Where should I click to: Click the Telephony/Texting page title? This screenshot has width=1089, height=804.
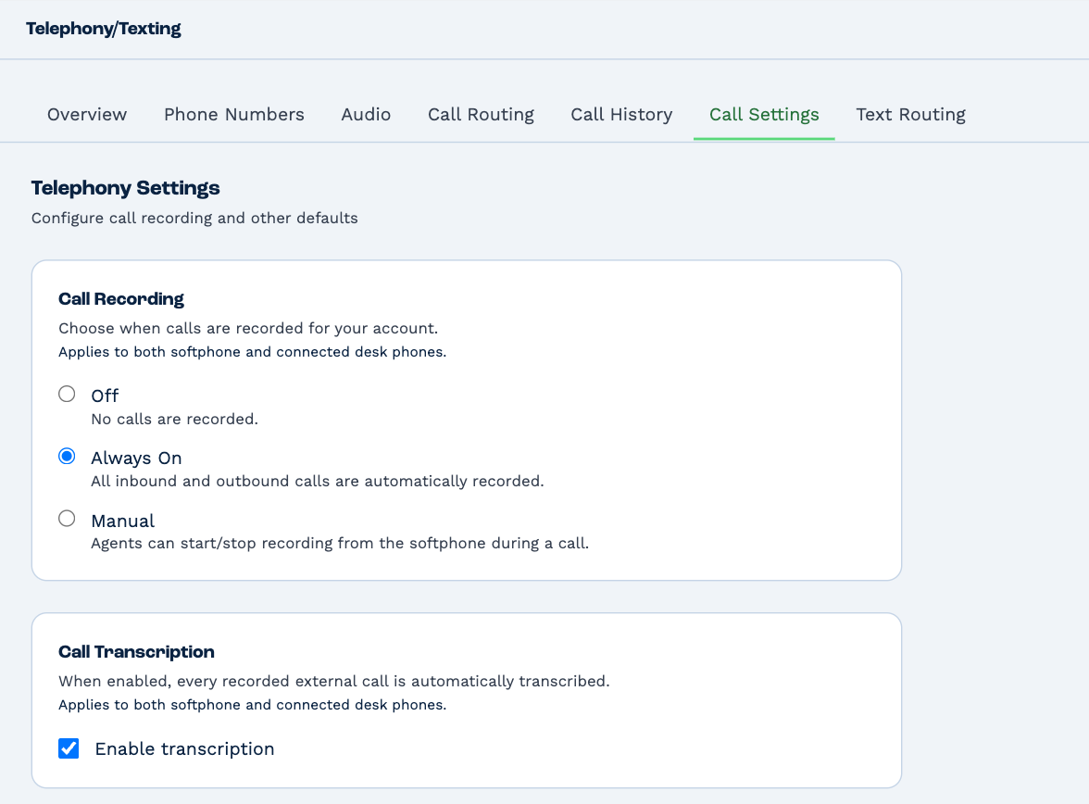tap(104, 29)
